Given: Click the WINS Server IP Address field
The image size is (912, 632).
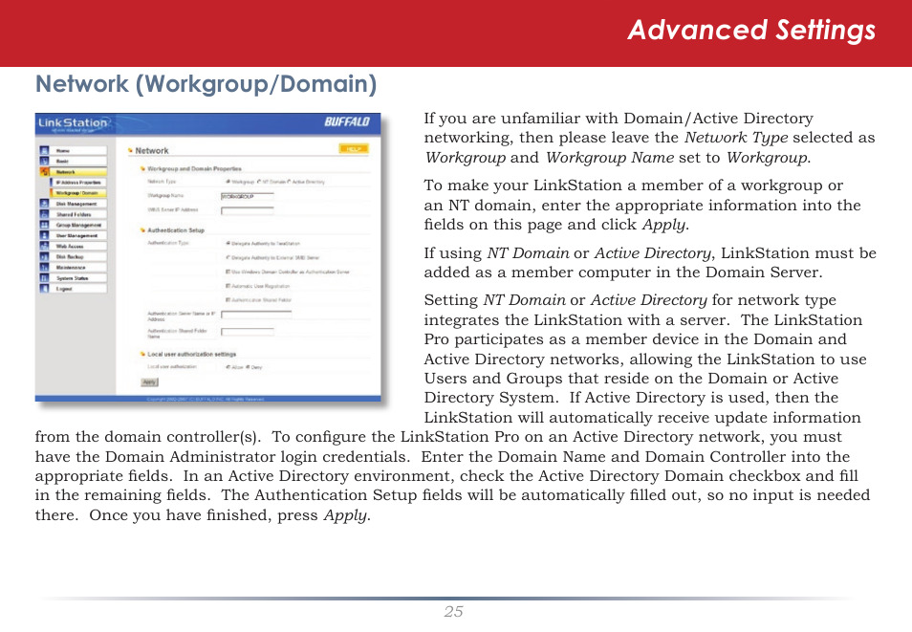Looking at the screenshot, I should 248,210.
